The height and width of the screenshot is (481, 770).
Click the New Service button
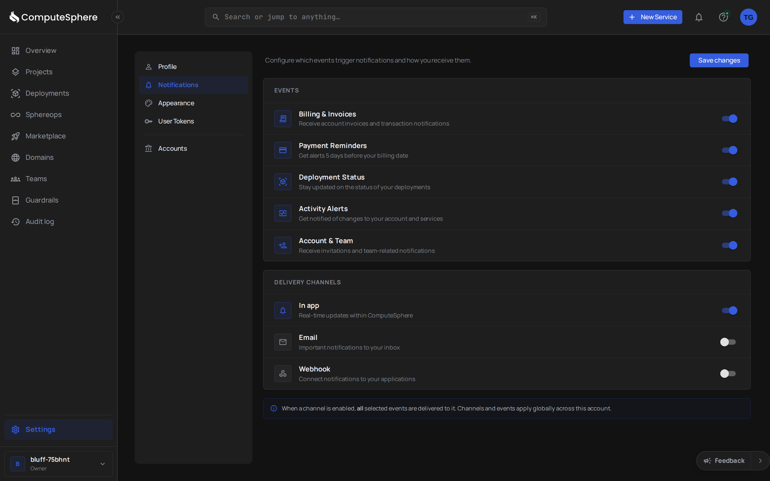pyautogui.click(x=653, y=17)
